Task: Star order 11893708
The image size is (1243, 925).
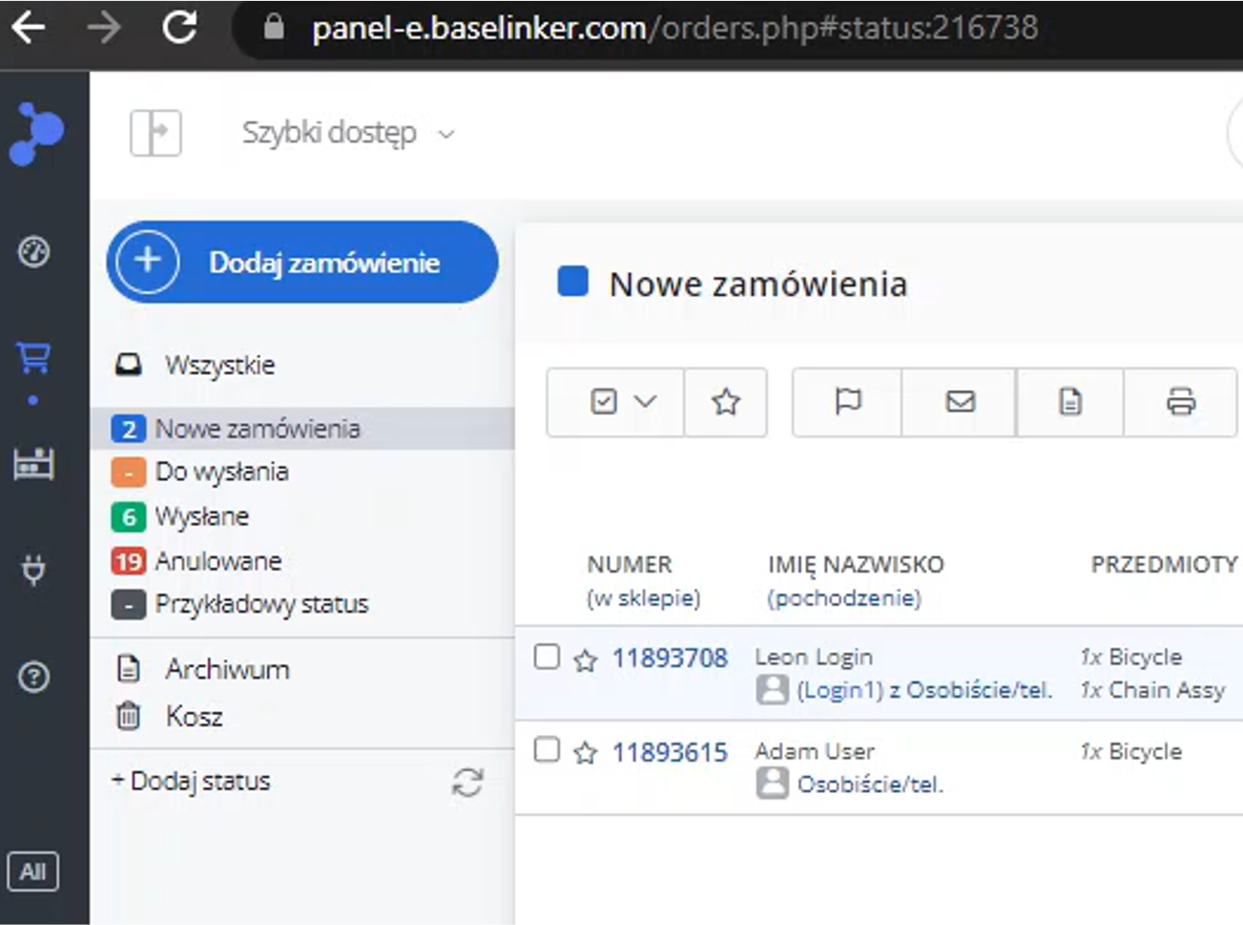Action: coord(585,660)
